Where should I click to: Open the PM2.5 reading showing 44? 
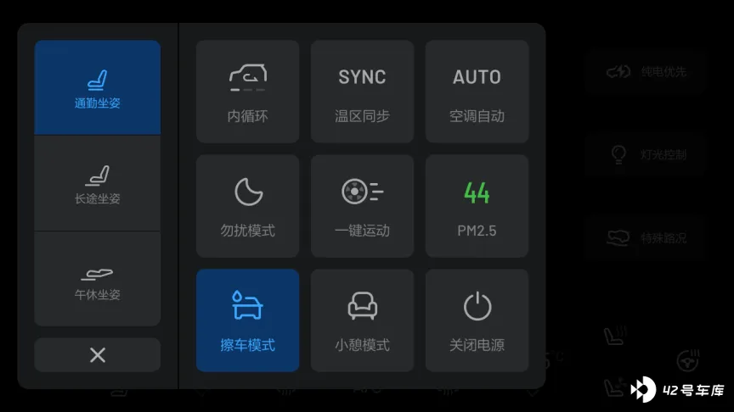click(477, 206)
